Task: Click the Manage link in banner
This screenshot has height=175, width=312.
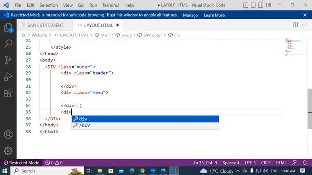Action: click(191, 15)
